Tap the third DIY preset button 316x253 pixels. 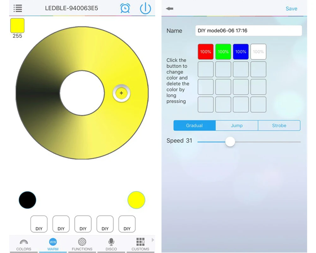pyautogui.click(x=83, y=224)
